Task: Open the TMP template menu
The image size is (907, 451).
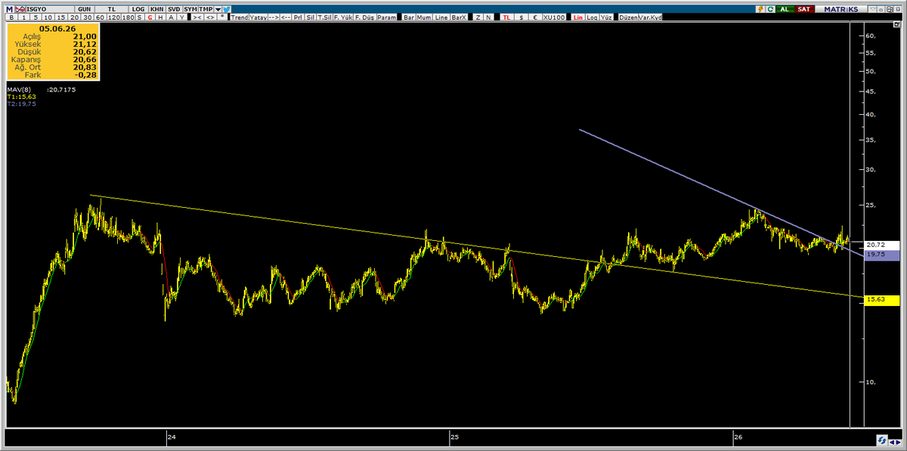Action: click(x=206, y=9)
